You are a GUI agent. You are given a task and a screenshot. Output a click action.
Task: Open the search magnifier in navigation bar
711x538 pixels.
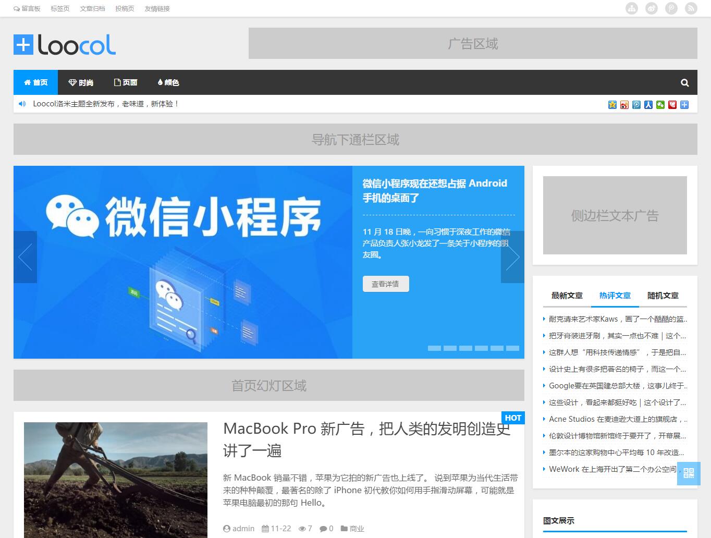pos(685,82)
